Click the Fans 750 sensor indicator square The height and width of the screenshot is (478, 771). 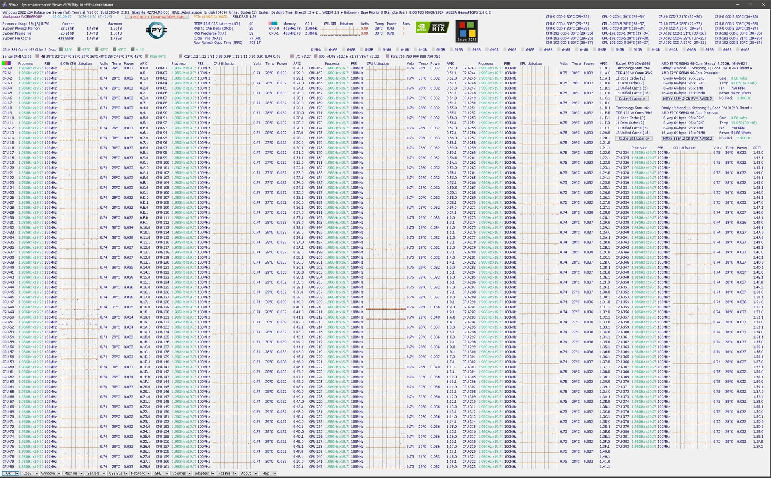[x=387, y=57]
